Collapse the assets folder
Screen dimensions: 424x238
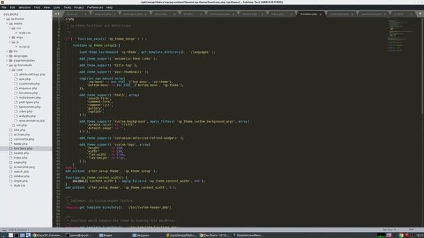(7, 24)
